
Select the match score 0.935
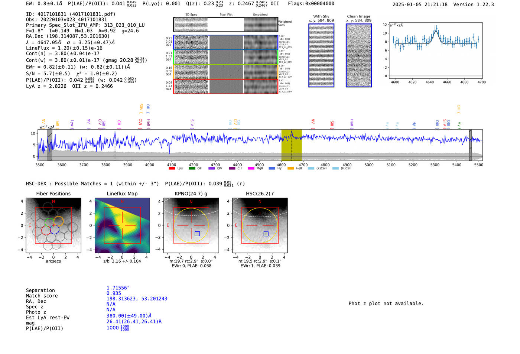[114, 293]
